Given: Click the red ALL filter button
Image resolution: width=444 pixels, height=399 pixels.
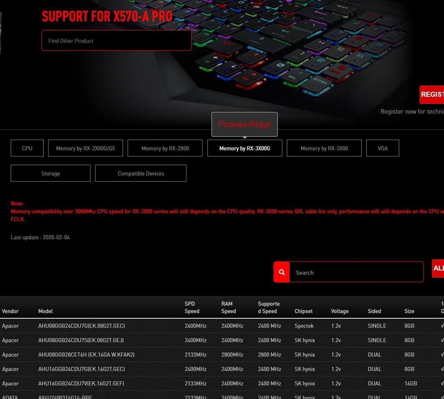Looking at the screenshot, I should (439, 268).
